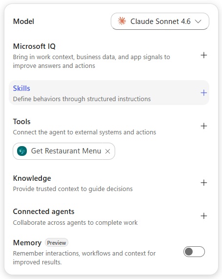
Task: Click the Tools section heading
Action: tap(21, 122)
